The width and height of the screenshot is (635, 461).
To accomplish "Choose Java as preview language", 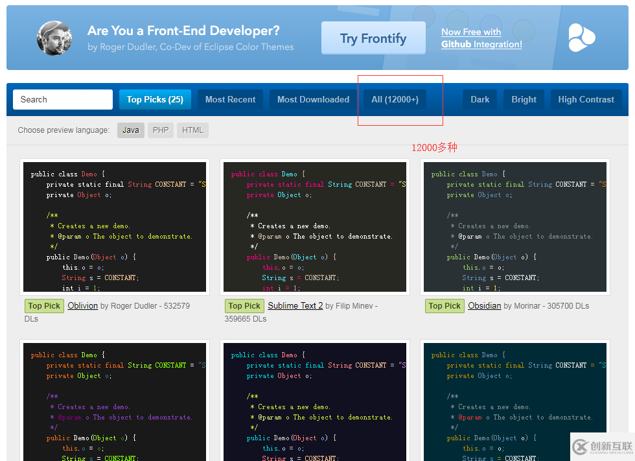I will [x=131, y=130].
